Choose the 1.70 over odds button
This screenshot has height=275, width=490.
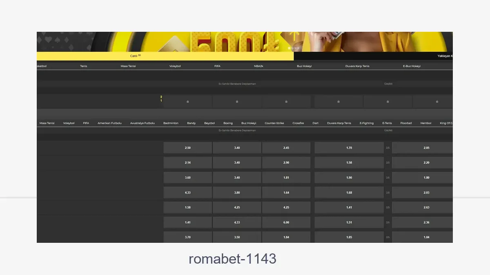[349, 148]
